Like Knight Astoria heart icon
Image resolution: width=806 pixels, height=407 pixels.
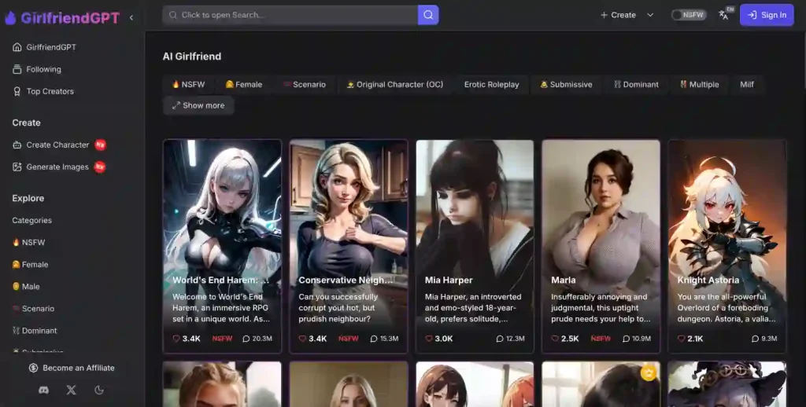pyautogui.click(x=682, y=339)
